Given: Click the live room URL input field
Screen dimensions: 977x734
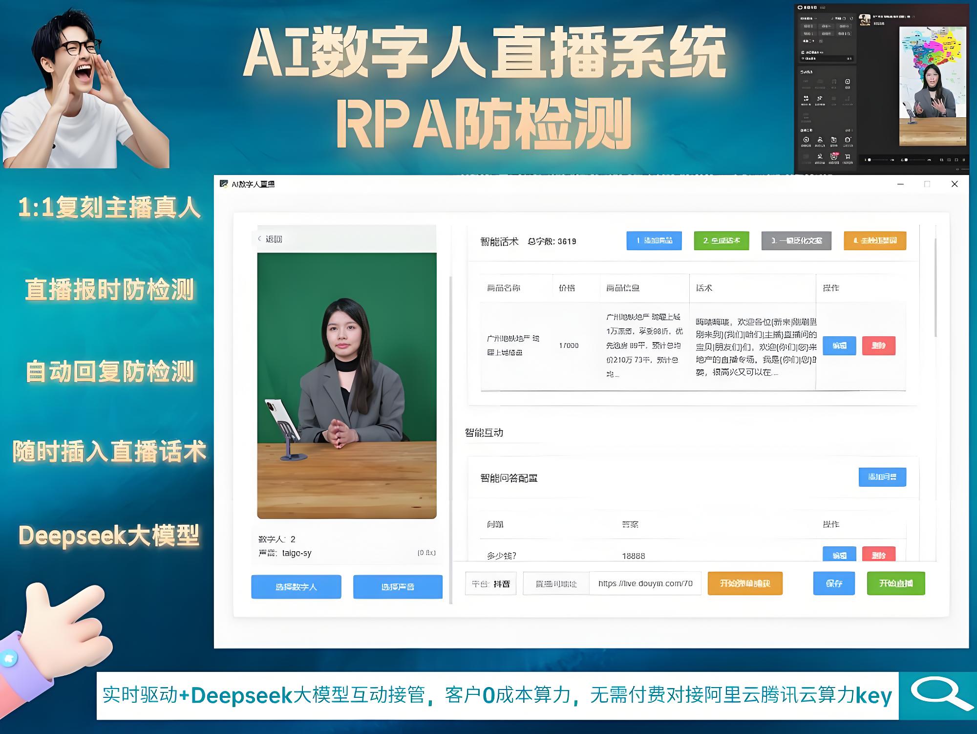Looking at the screenshot, I should point(646,583).
